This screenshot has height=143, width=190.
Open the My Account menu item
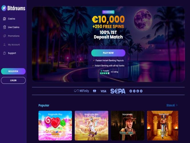coord(14,45)
